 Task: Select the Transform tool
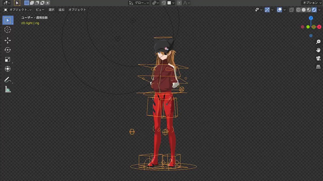(8, 69)
